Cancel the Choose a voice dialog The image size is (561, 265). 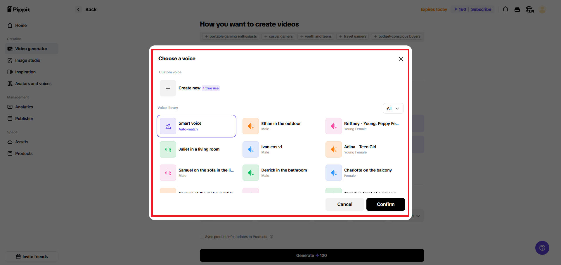344,204
